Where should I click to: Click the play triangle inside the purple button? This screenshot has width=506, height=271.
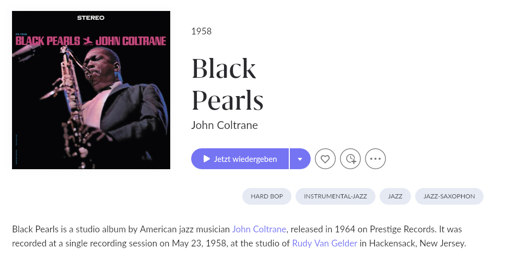(x=207, y=159)
